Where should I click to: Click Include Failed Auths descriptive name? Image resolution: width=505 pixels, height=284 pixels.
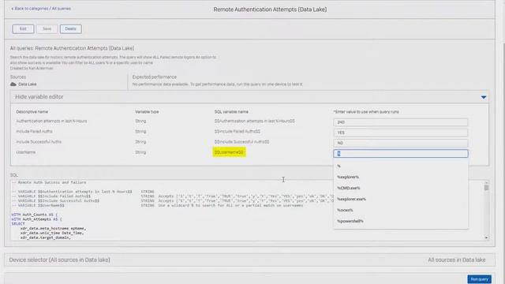click(34, 132)
